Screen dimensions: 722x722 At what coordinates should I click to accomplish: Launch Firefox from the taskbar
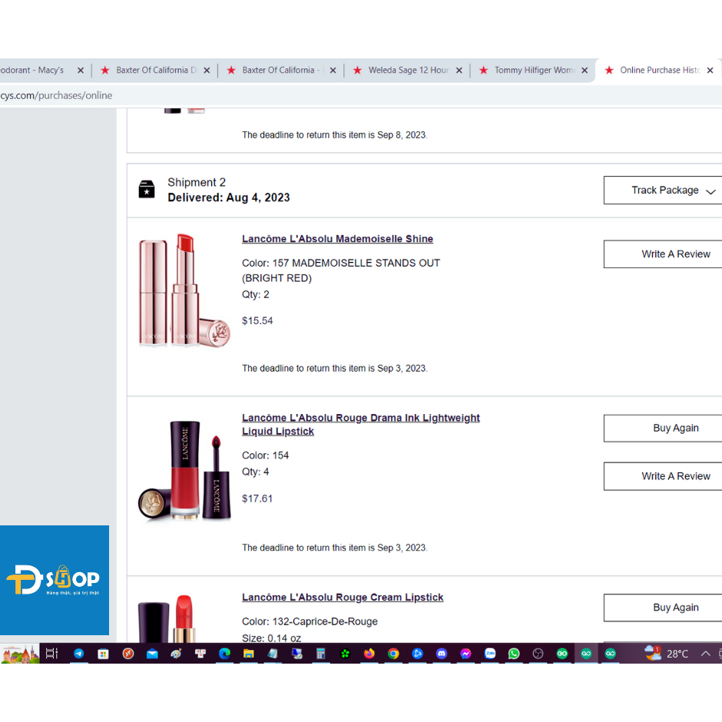point(369,654)
